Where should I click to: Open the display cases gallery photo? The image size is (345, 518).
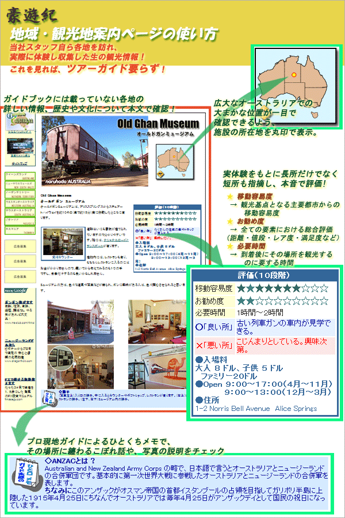point(80,367)
